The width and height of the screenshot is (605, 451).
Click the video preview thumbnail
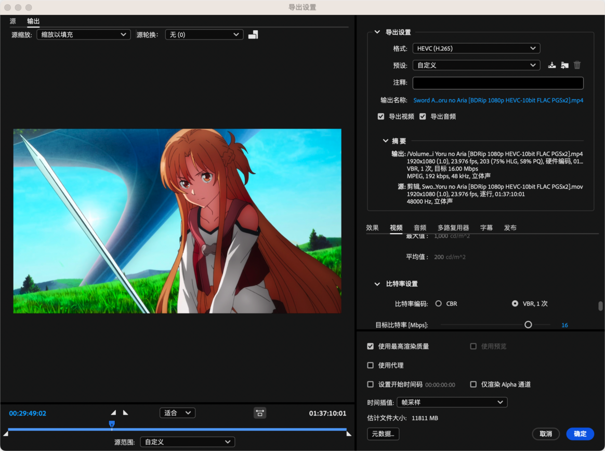(x=177, y=221)
